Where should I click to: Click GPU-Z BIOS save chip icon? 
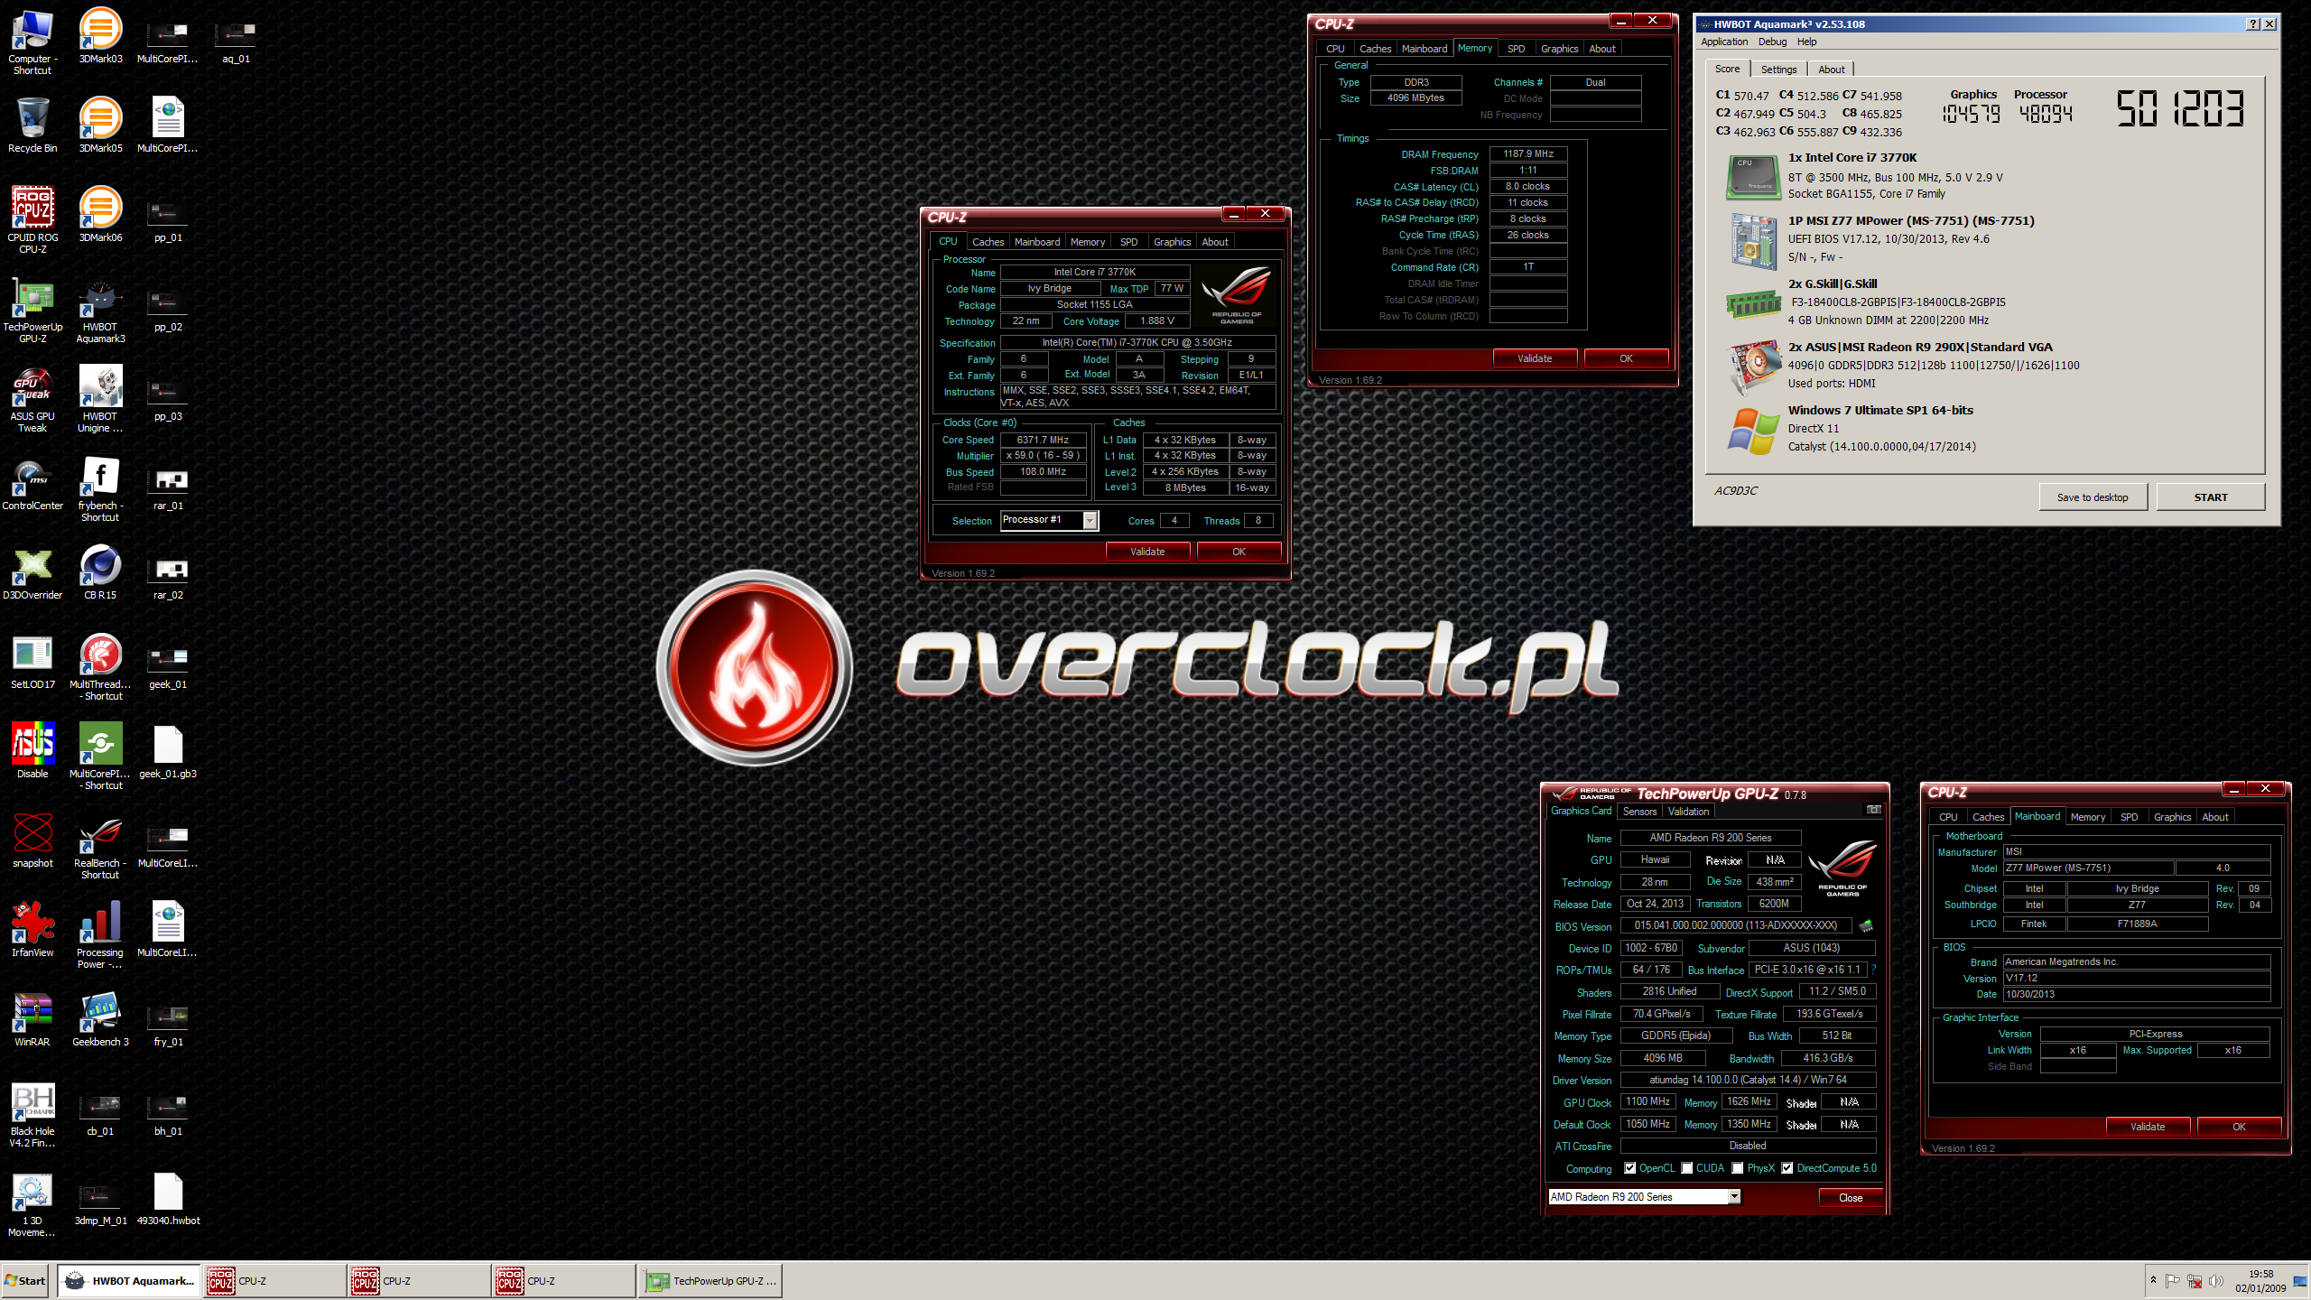[1866, 926]
